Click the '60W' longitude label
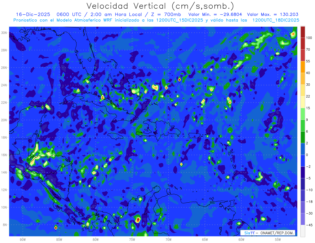 coord(241,240)
